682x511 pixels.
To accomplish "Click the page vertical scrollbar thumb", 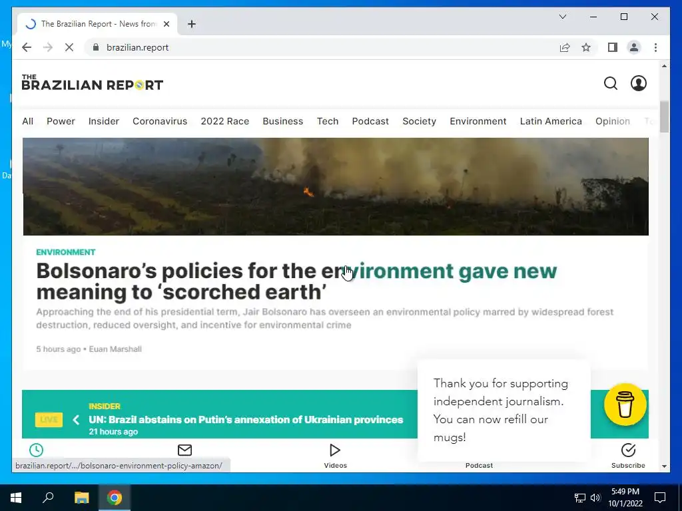I will pos(664,116).
